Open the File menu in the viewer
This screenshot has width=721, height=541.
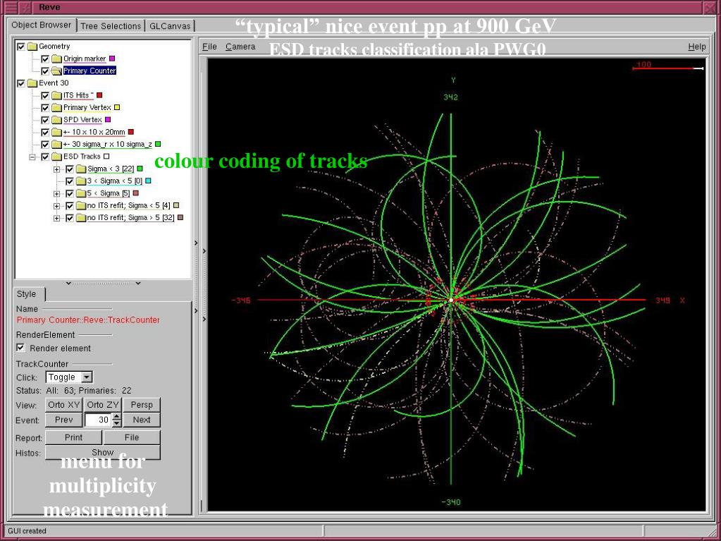210,47
